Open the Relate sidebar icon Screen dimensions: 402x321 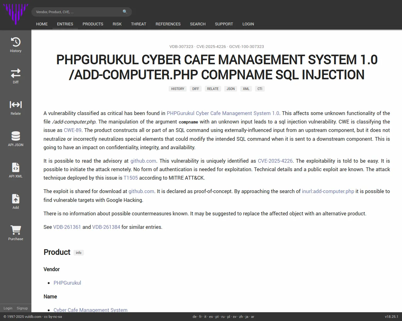point(16,105)
